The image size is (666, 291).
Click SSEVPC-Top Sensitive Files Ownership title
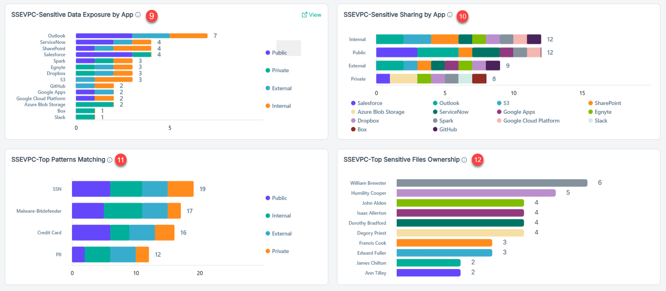click(401, 160)
